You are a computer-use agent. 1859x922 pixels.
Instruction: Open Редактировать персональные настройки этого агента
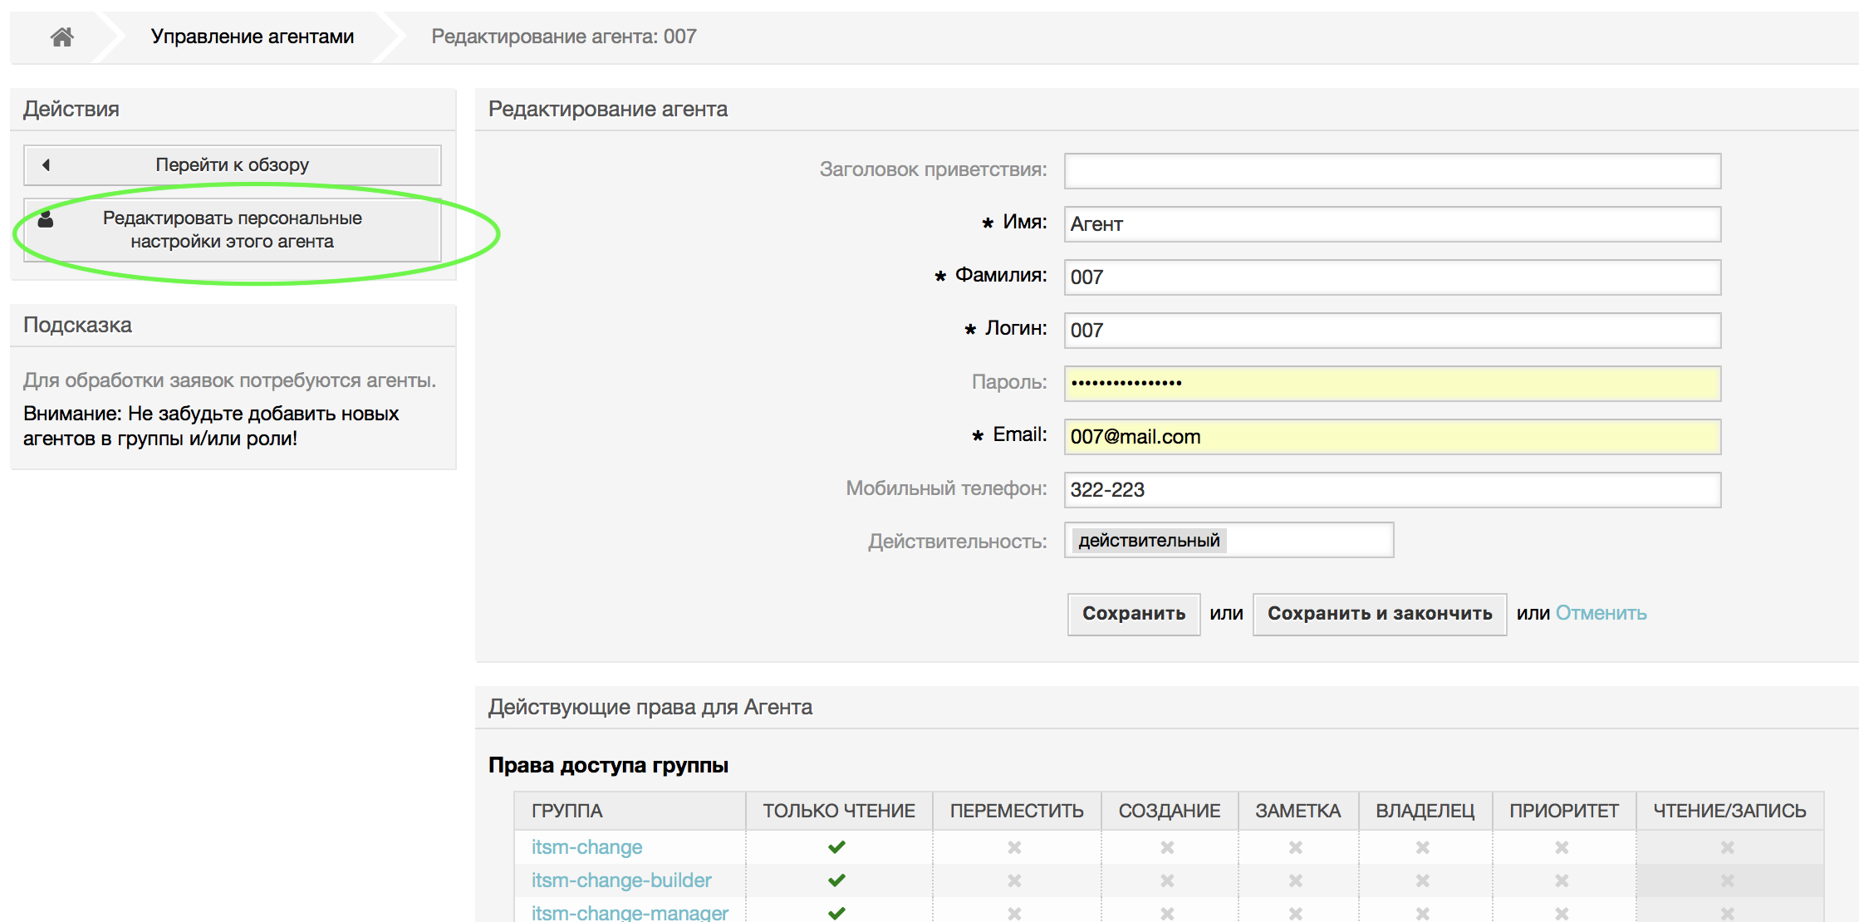[233, 230]
